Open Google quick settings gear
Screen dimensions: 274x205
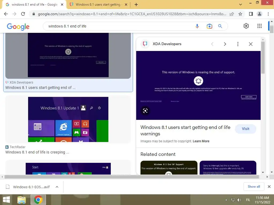pos(246,26)
